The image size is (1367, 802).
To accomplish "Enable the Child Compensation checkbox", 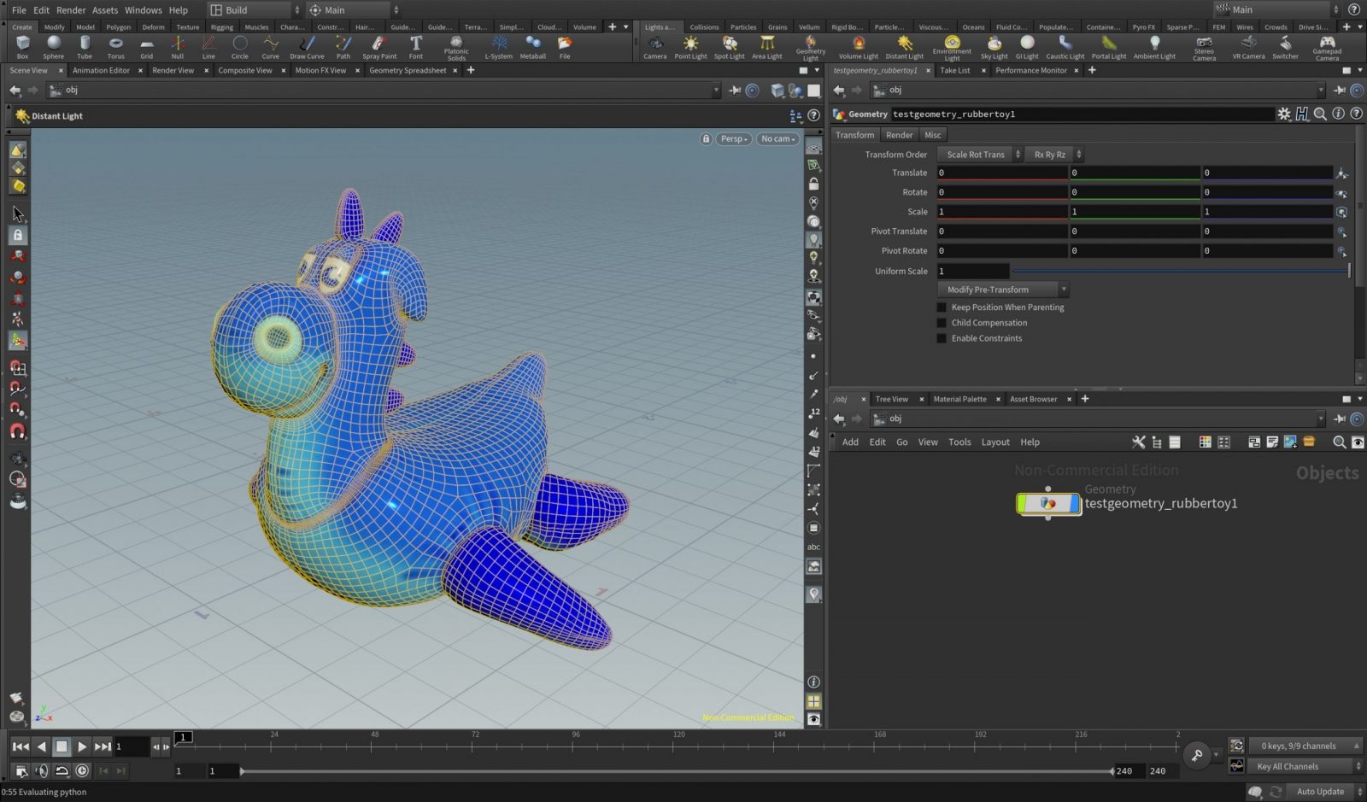I will [x=942, y=322].
